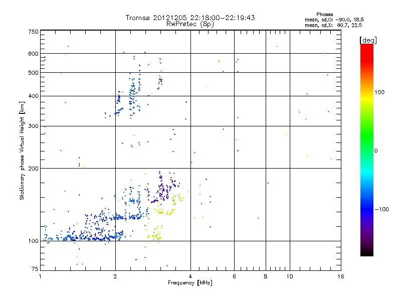Click the plot title 'Tromsø 20121205 22:18:00-22:19:43'

(x=190, y=18)
